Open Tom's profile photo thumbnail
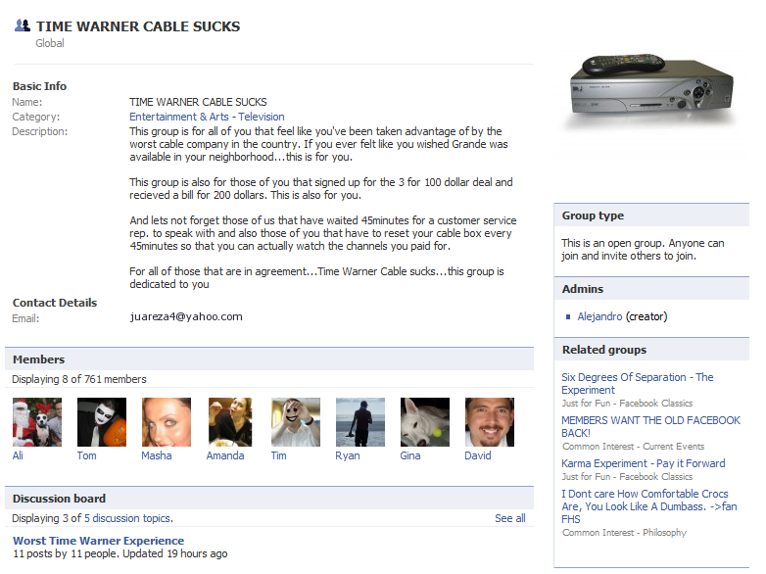 coord(102,422)
